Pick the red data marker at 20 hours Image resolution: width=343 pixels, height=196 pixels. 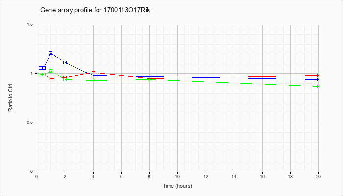point(318,75)
